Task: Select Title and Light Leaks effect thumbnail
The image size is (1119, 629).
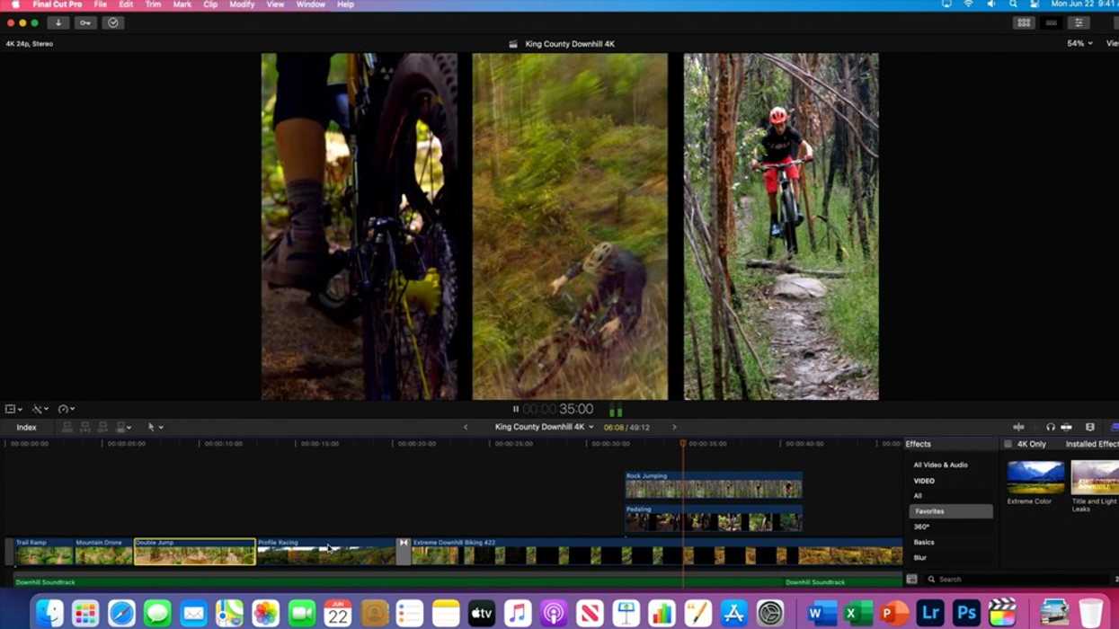Action: (x=1095, y=477)
